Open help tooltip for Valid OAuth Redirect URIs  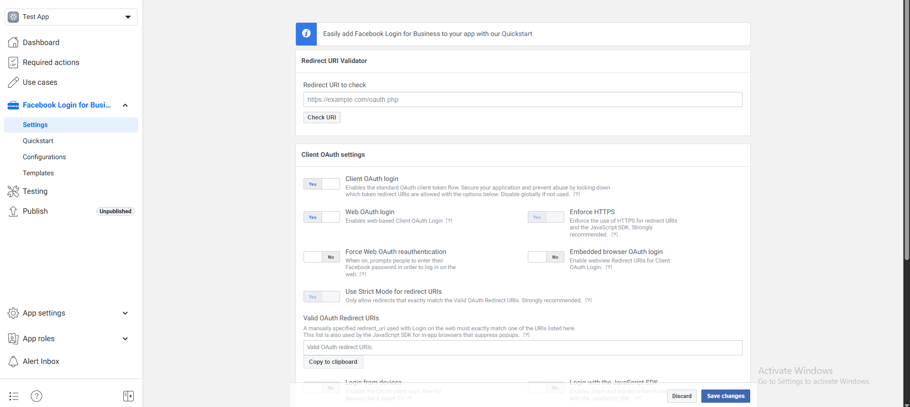(x=526, y=335)
